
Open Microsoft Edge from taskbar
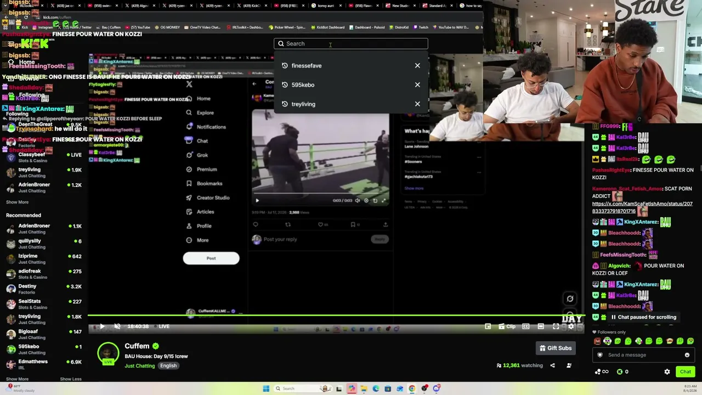click(x=376, y=388)
